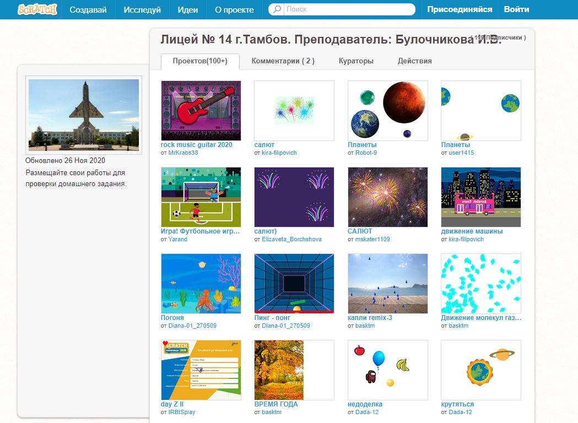Open the Создавай menu item
Image resolution: width=578 pixels, height=423 pixels.
point(88,9)
